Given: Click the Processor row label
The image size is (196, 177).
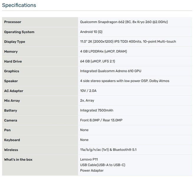Looking at the screenshot, I should pos(13,22).
